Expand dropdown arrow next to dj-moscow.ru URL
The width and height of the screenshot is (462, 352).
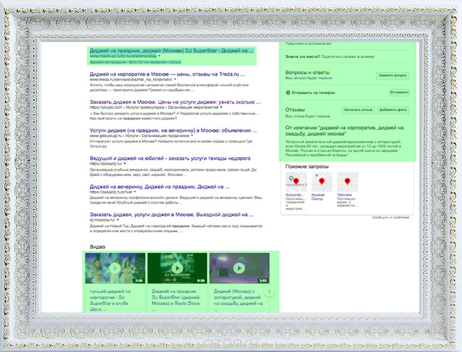117,220
